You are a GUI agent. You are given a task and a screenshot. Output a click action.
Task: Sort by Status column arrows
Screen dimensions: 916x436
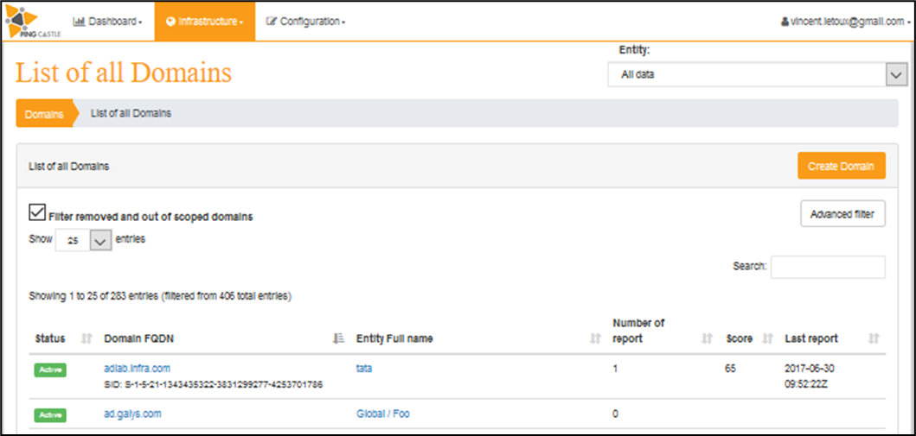pyautogui.click(x=86, y=338)
